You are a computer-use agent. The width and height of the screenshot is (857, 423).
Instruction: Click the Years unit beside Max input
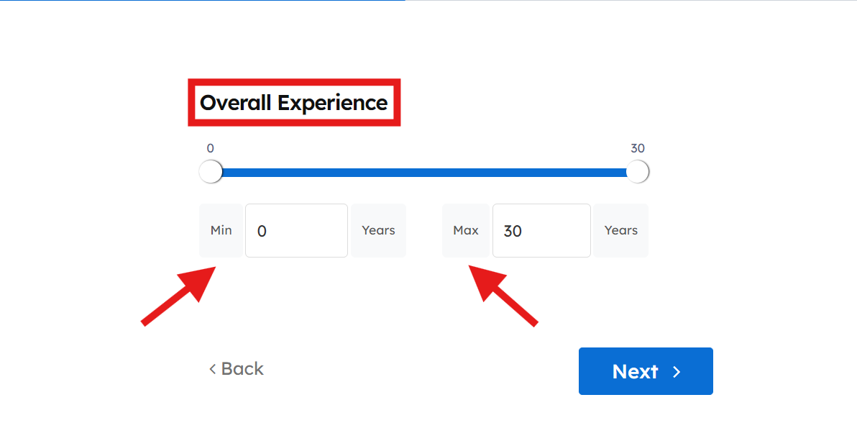coord(621,231)
